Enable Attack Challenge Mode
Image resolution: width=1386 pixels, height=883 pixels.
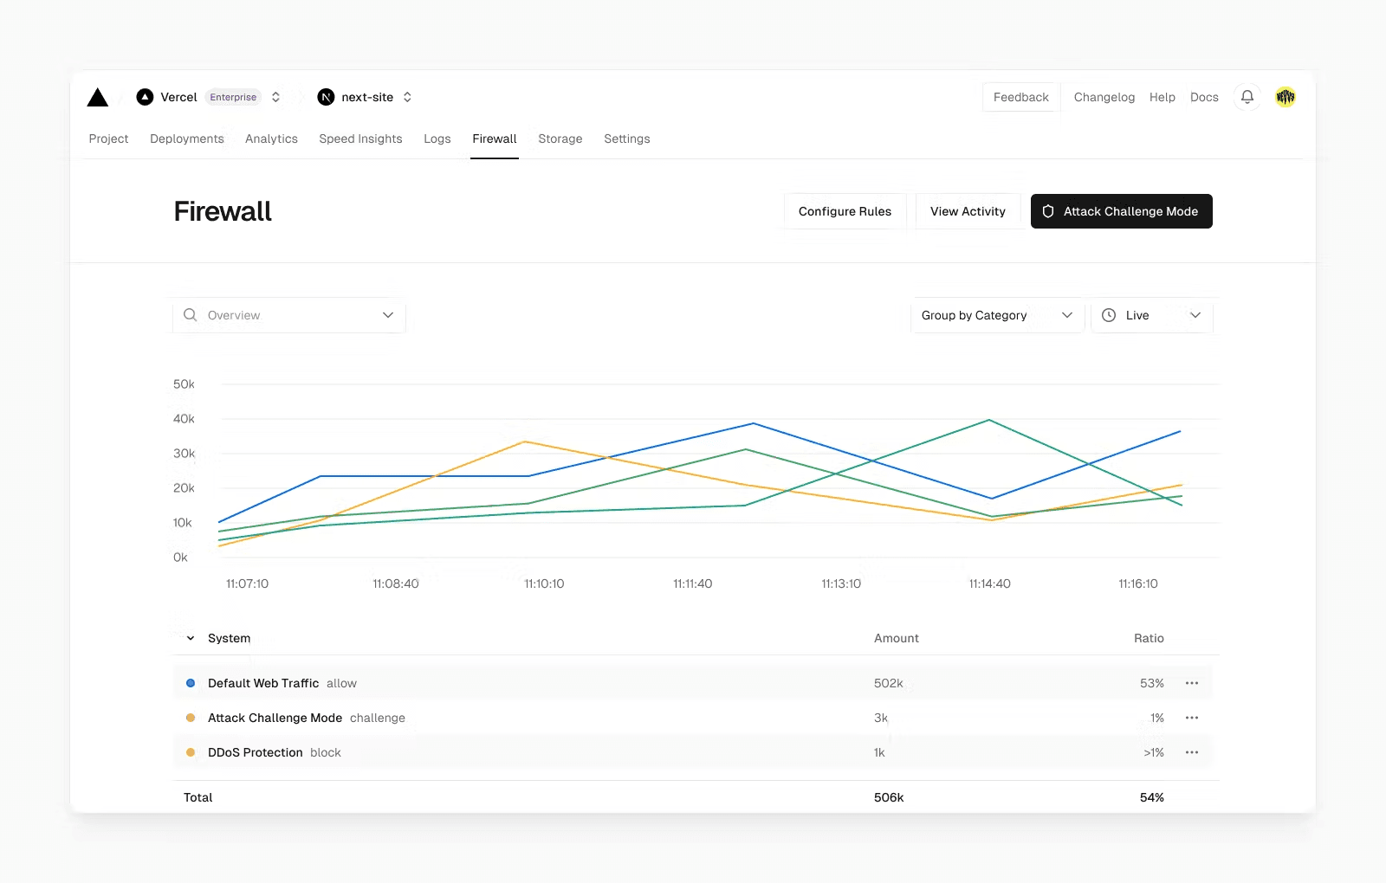coord(1121,211)
